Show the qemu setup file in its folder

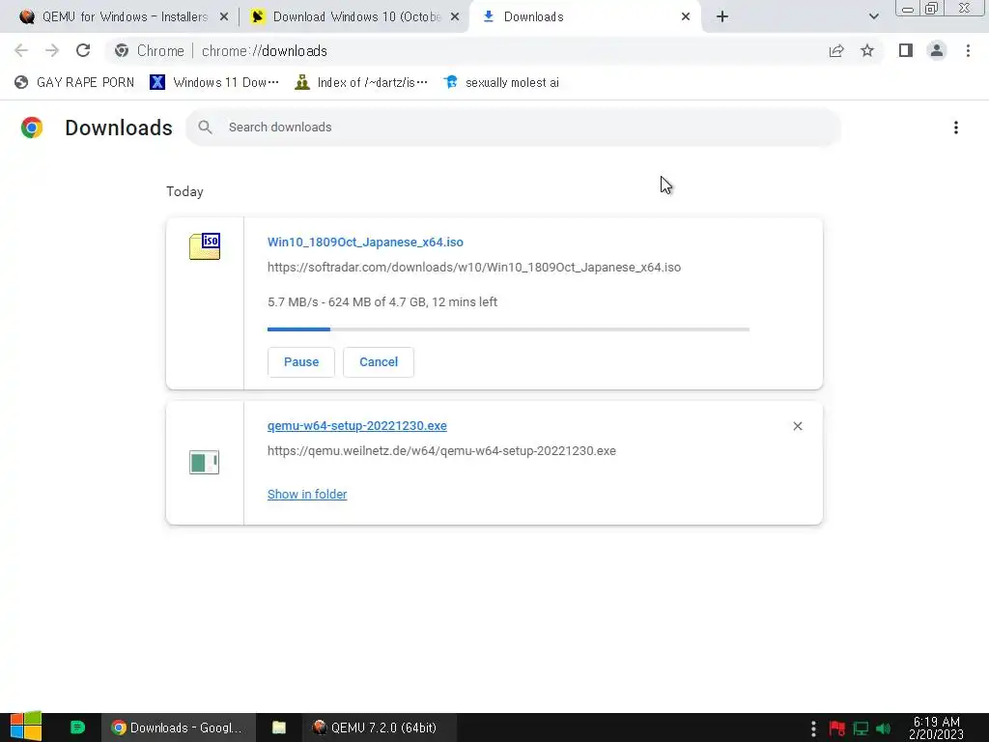click(307, 494)
